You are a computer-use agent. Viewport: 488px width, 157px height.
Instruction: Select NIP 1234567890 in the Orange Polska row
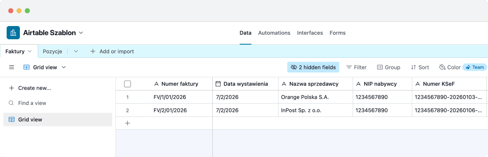pos(382,97)
